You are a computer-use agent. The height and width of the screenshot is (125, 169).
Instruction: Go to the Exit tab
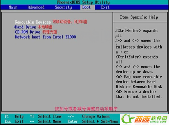click(105, 7)
